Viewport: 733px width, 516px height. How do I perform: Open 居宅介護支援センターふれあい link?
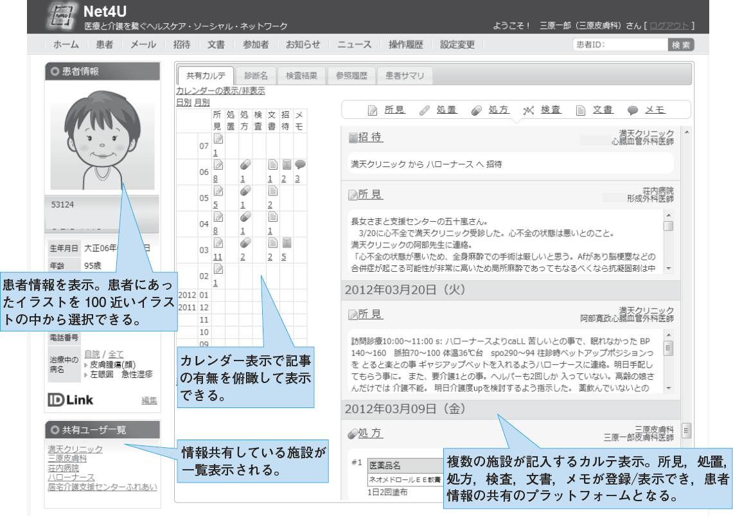[102, 486]
